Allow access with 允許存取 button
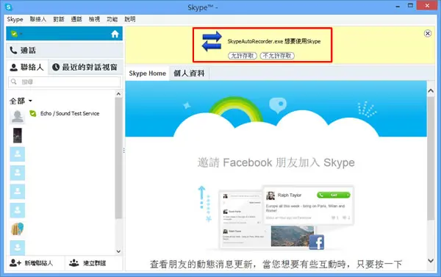 pos(242,56)
